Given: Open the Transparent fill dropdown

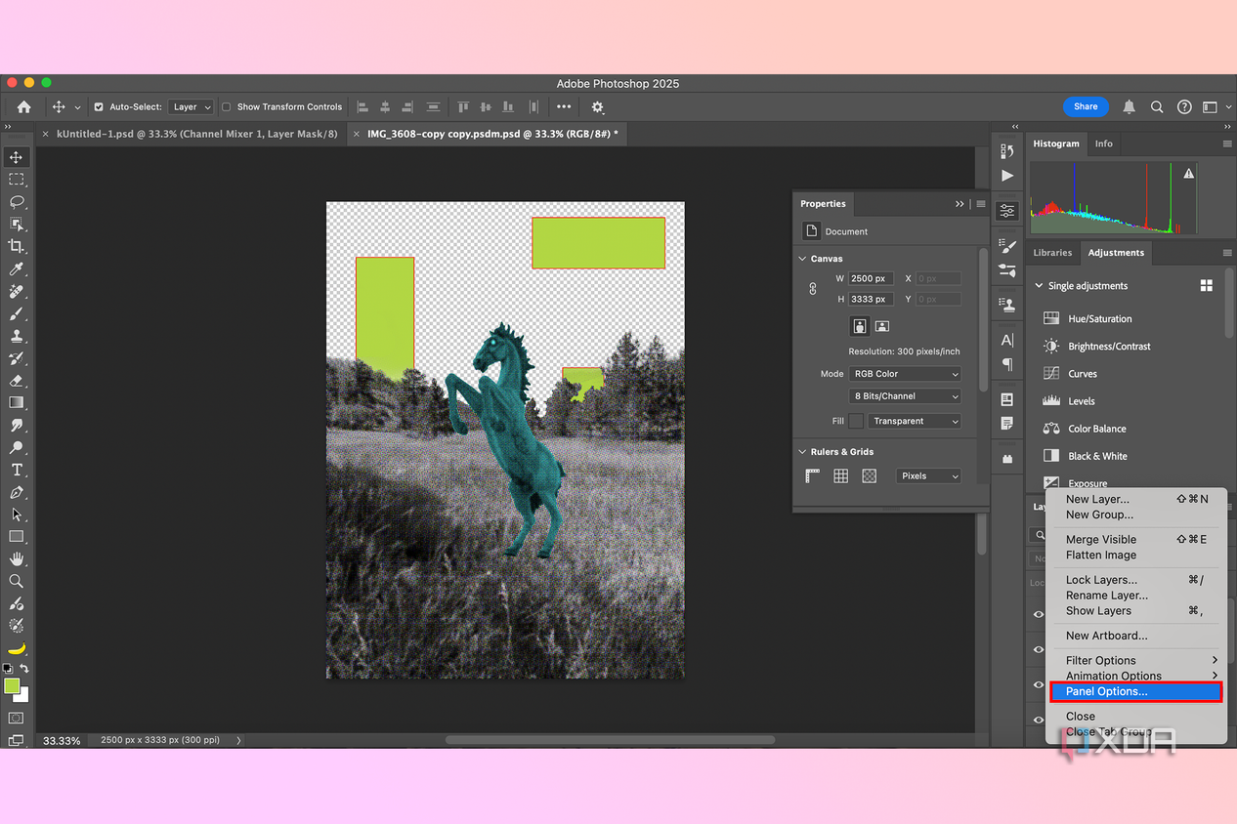Looking at the screenshot, I should 915,421.
